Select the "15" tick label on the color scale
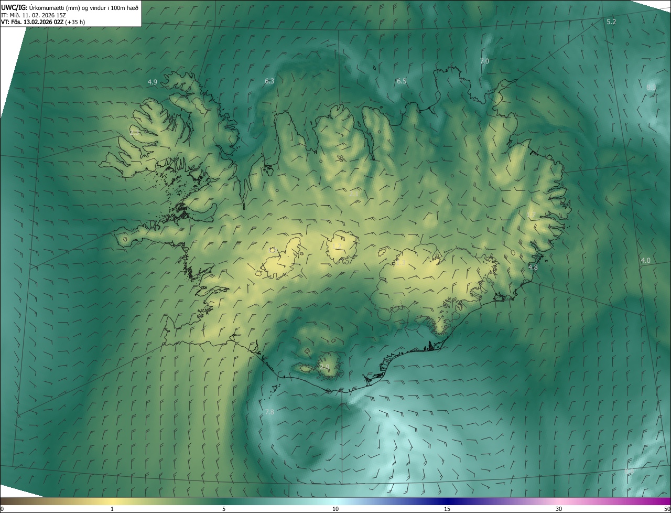 click(447, 509)
